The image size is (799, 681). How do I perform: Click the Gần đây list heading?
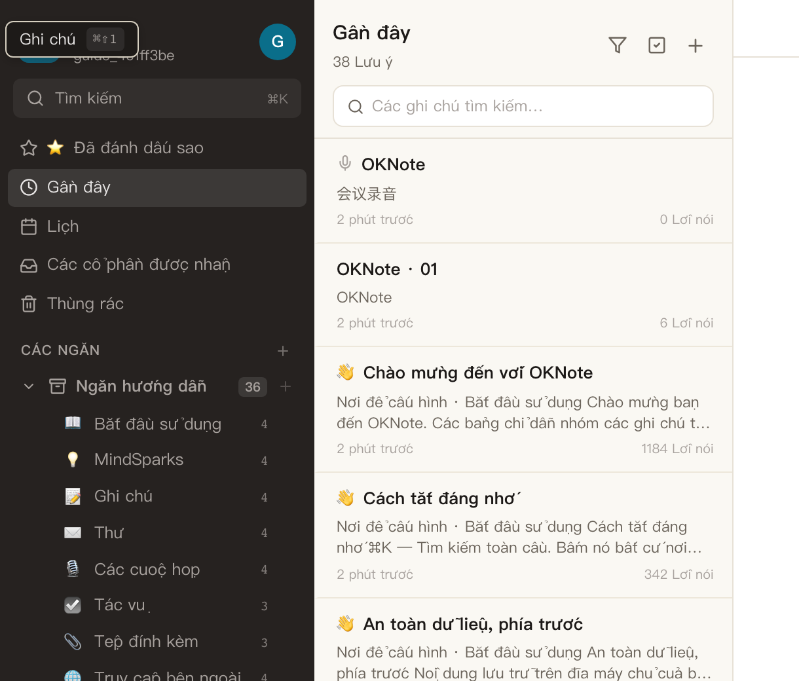coord(372,33)
